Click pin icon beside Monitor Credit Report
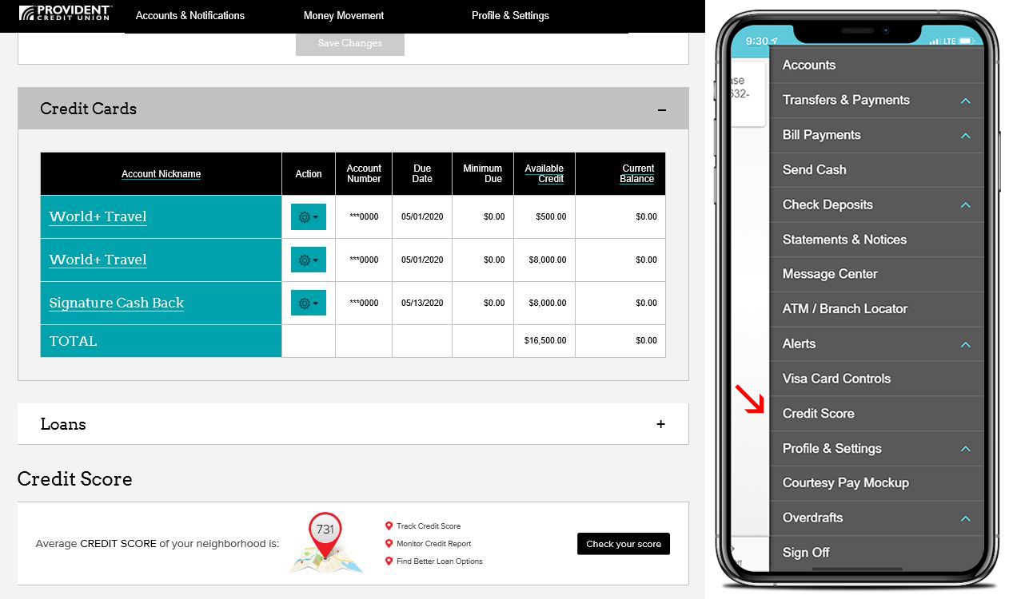Image resolution: width=1009 pixels, height=599 pixels. tap(389, 543)
